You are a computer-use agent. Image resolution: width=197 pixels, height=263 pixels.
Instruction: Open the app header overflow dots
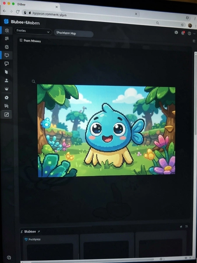(194, 34)
